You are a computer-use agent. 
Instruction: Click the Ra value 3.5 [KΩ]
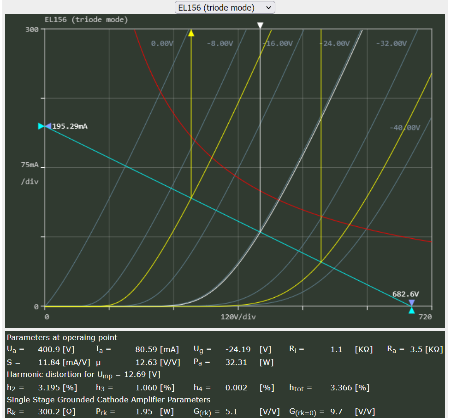click(x=427, y=349)
